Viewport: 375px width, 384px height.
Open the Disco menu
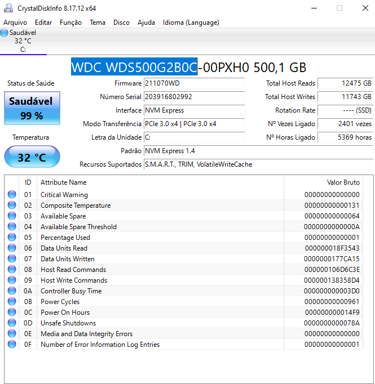[x=121, y=23]
